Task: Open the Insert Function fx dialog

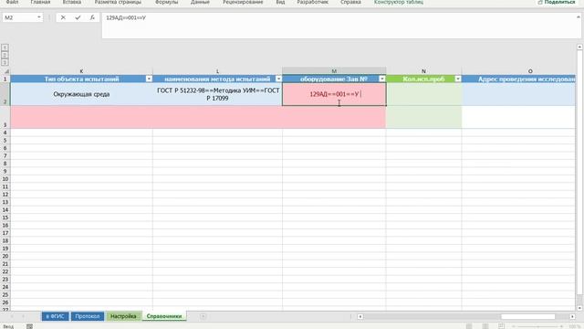Action: click(92, 17)
